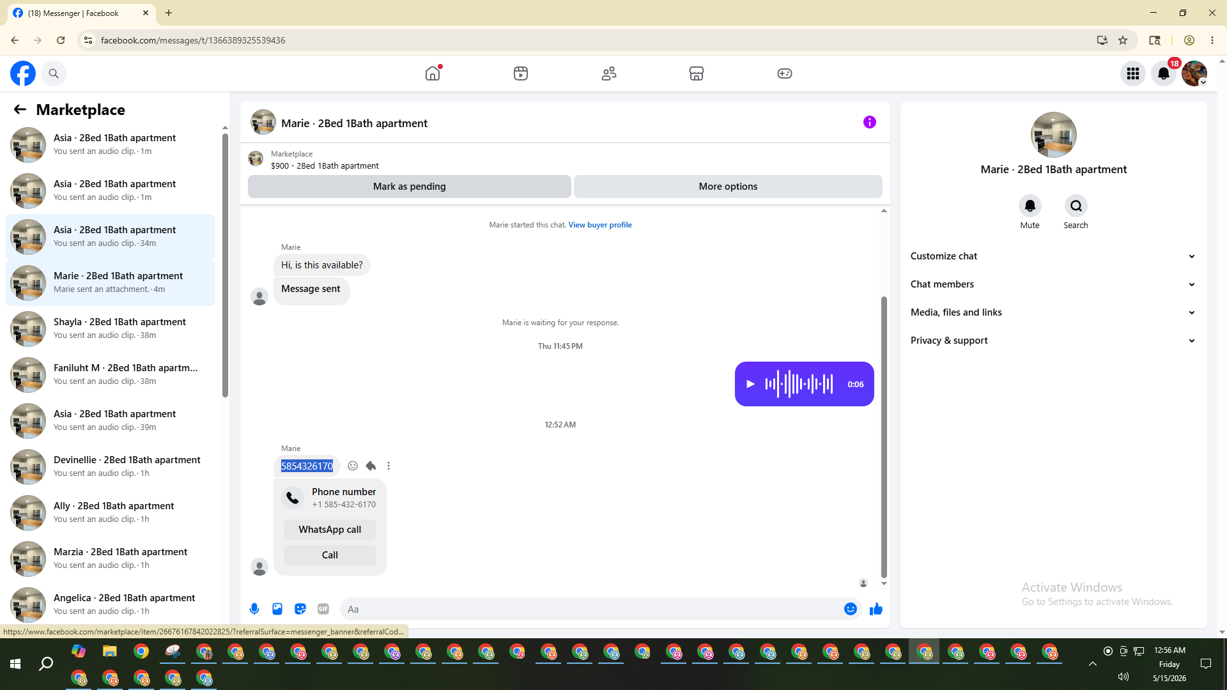Open File Explorer from the taskbar
The height and width of the screenshot is (690, 1227).
[110, 652]
